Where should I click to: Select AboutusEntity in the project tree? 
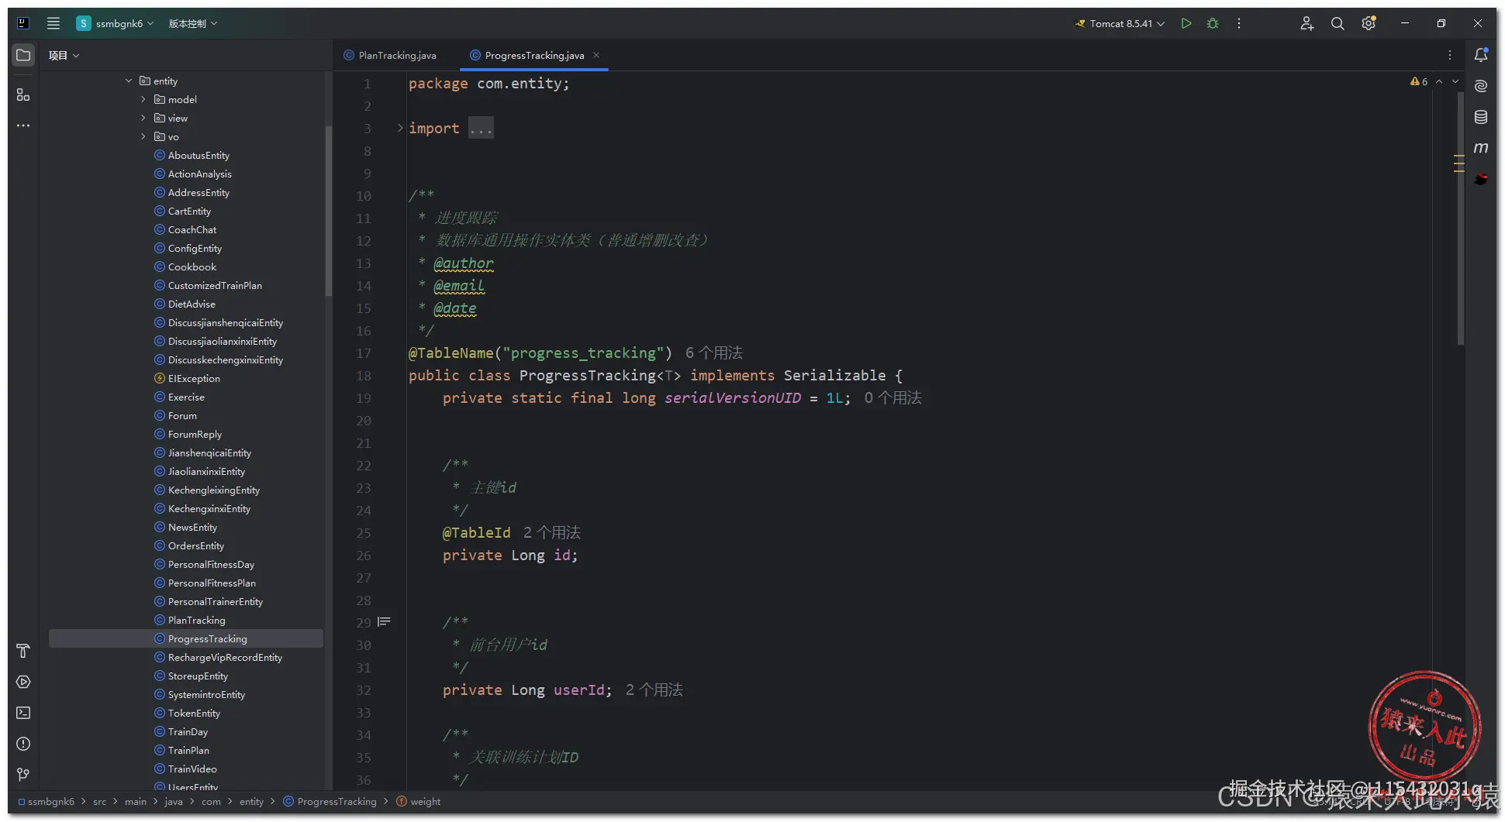tap(198, 155)
